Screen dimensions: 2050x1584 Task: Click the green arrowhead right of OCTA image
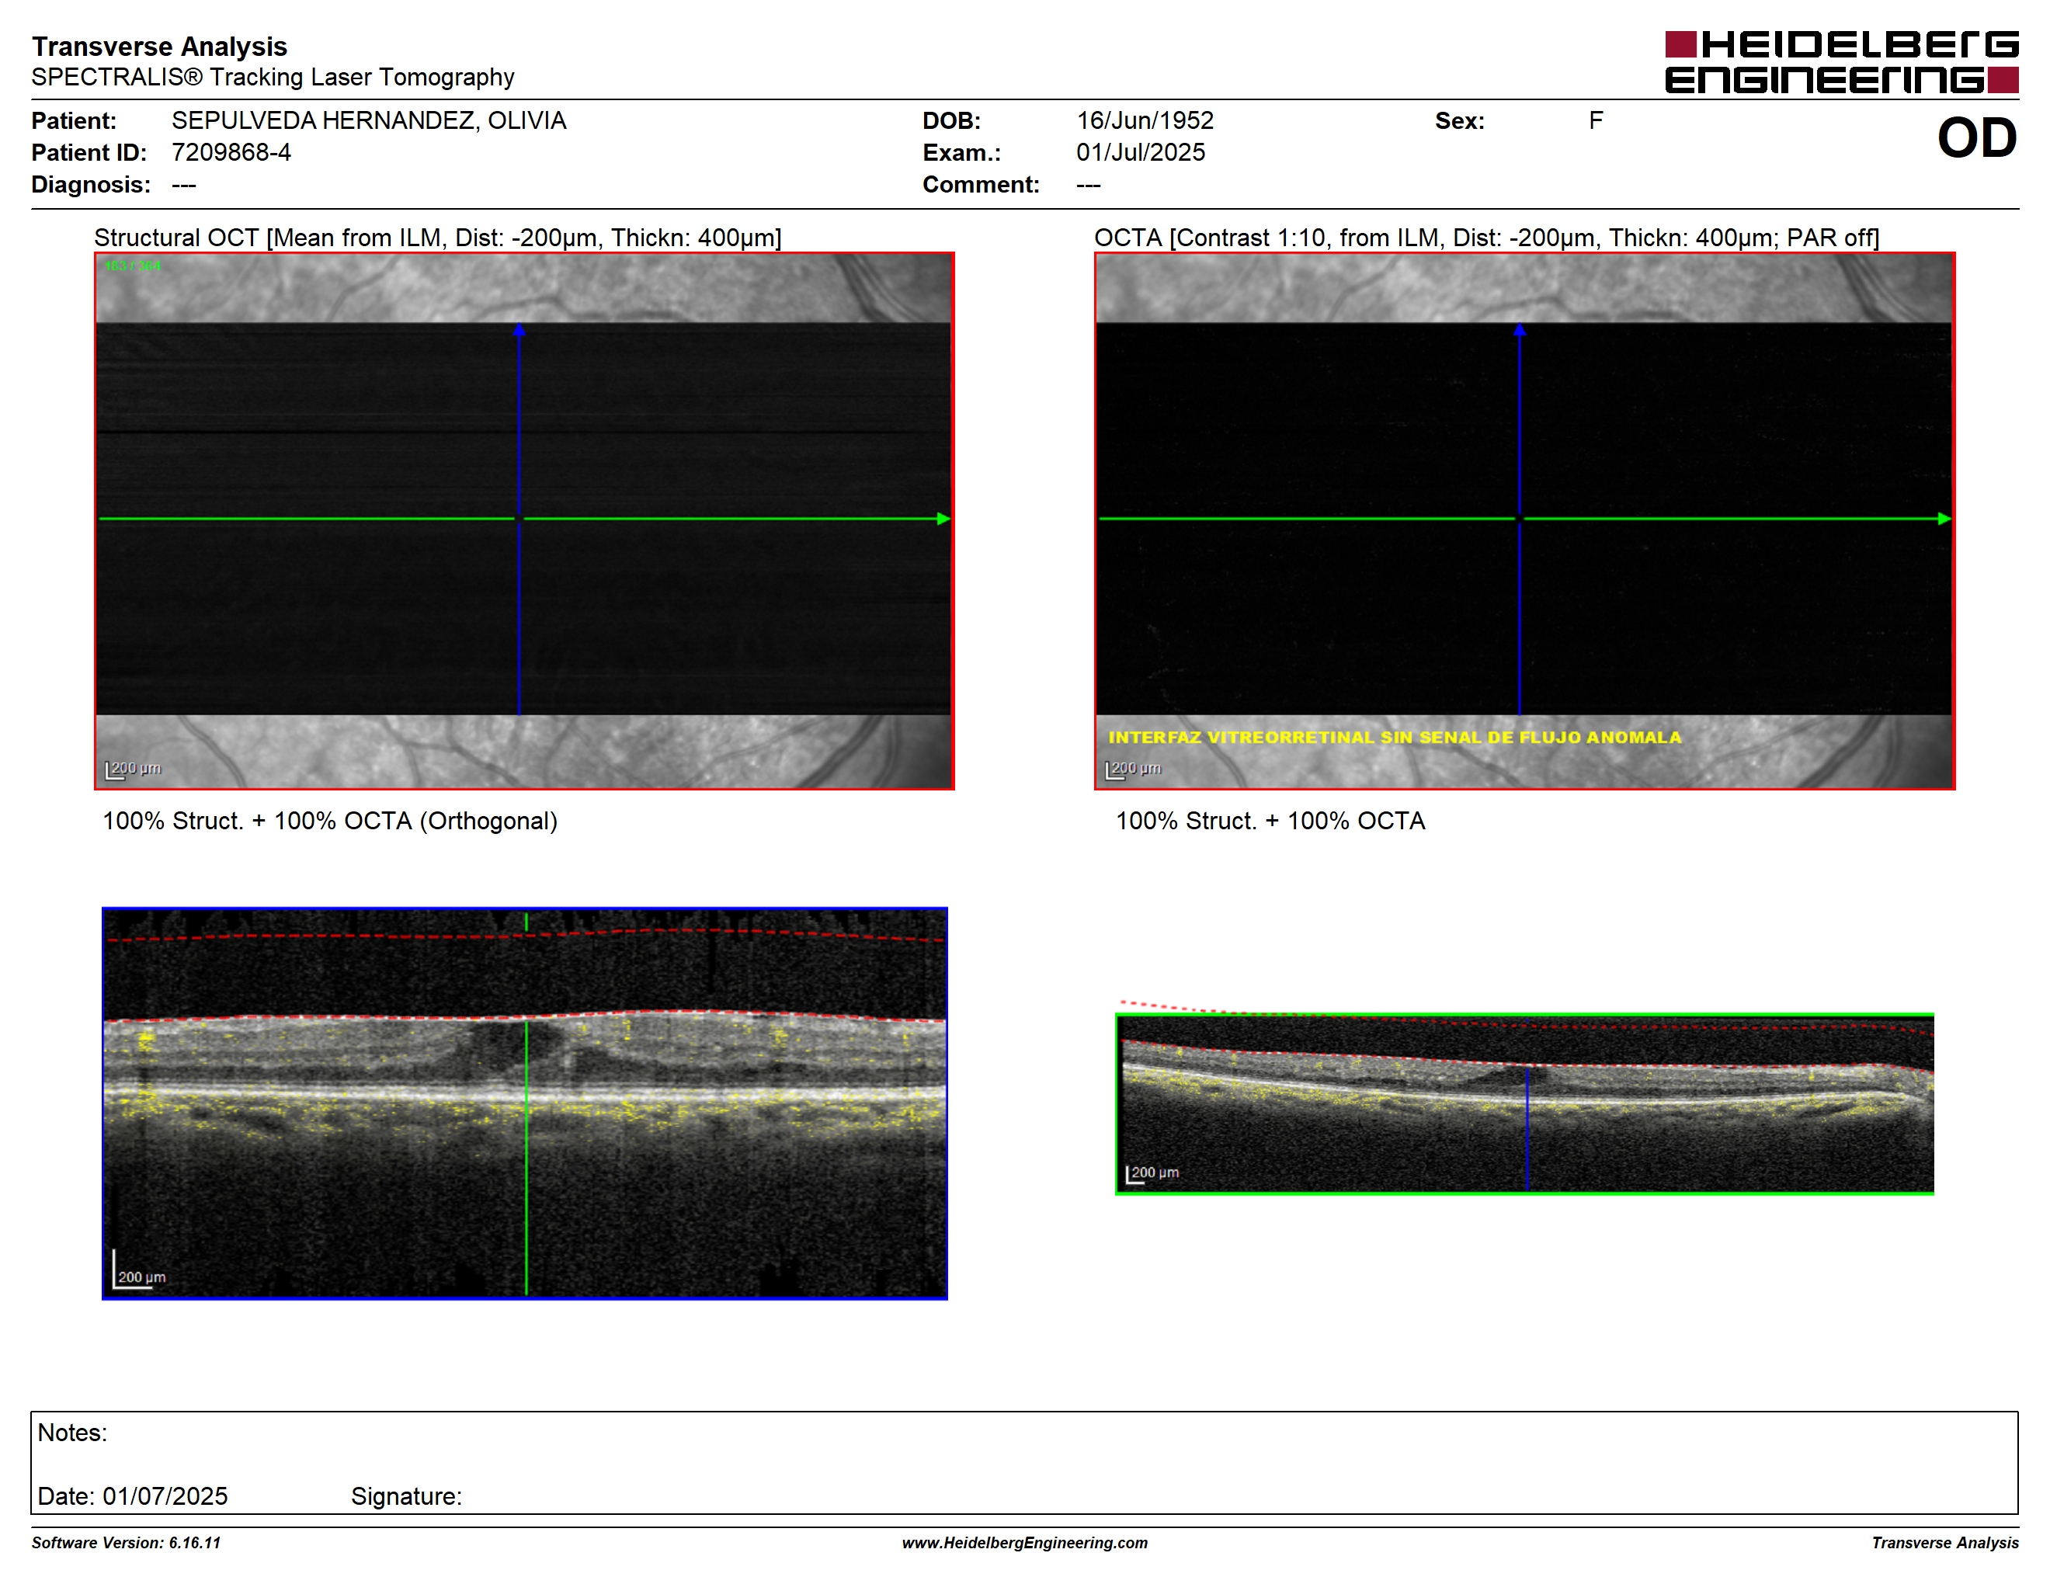click(x=1945, y=519)
